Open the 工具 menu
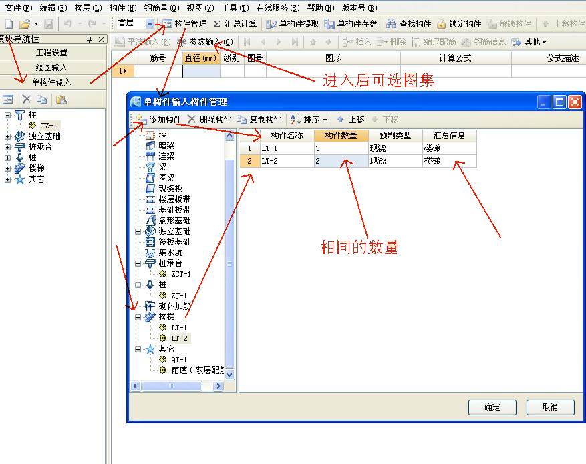The image size is (586, 464). (235, 7)
